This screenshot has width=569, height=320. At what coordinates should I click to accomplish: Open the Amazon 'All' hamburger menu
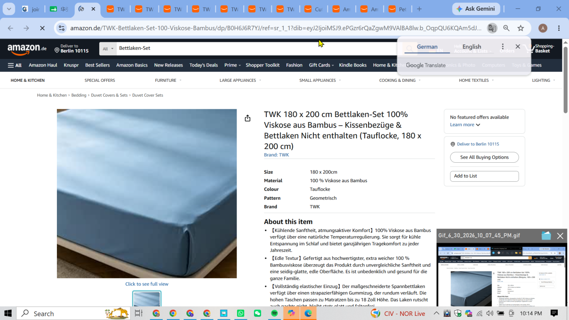point(15,65)
